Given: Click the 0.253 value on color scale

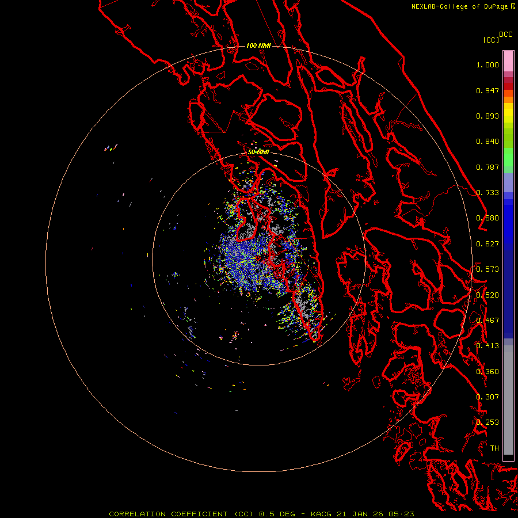Looking at the screenshot, I should pyautogui.click(x=487, y=422).
